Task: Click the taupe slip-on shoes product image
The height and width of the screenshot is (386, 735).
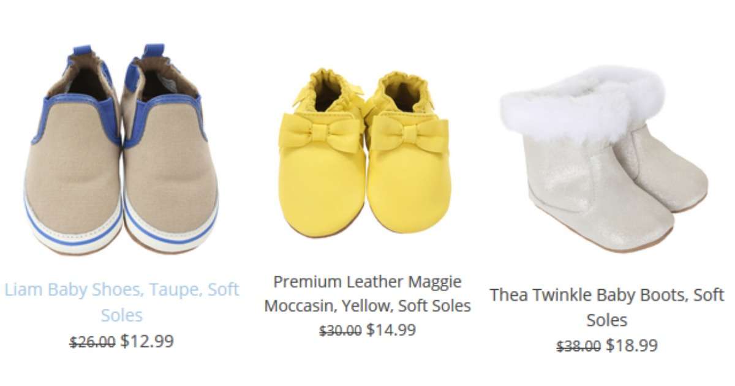Action: (121, 149)
